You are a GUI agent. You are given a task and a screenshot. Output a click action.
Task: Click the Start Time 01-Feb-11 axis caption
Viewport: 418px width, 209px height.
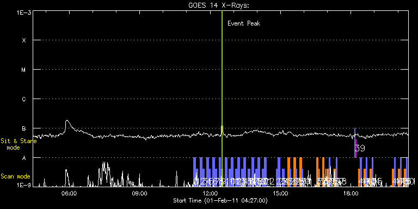point(220,200)
